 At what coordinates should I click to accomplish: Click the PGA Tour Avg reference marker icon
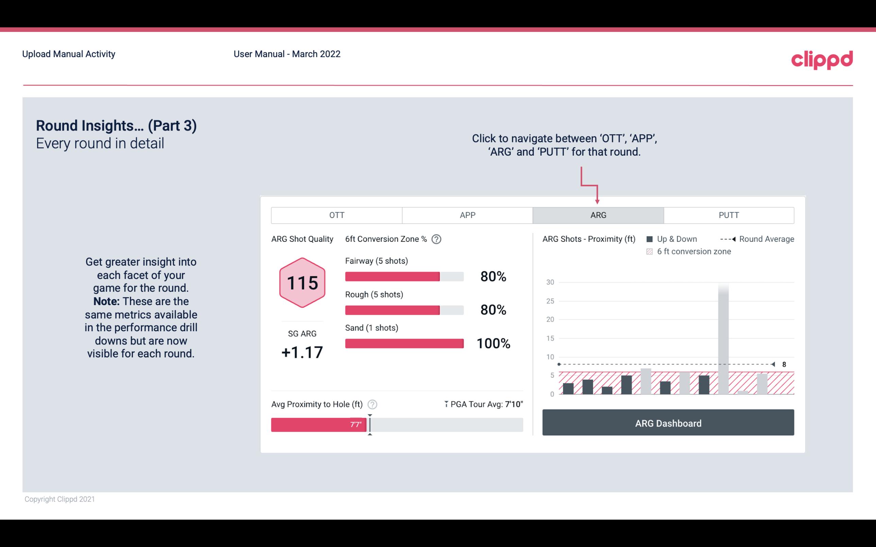(445, 404)
